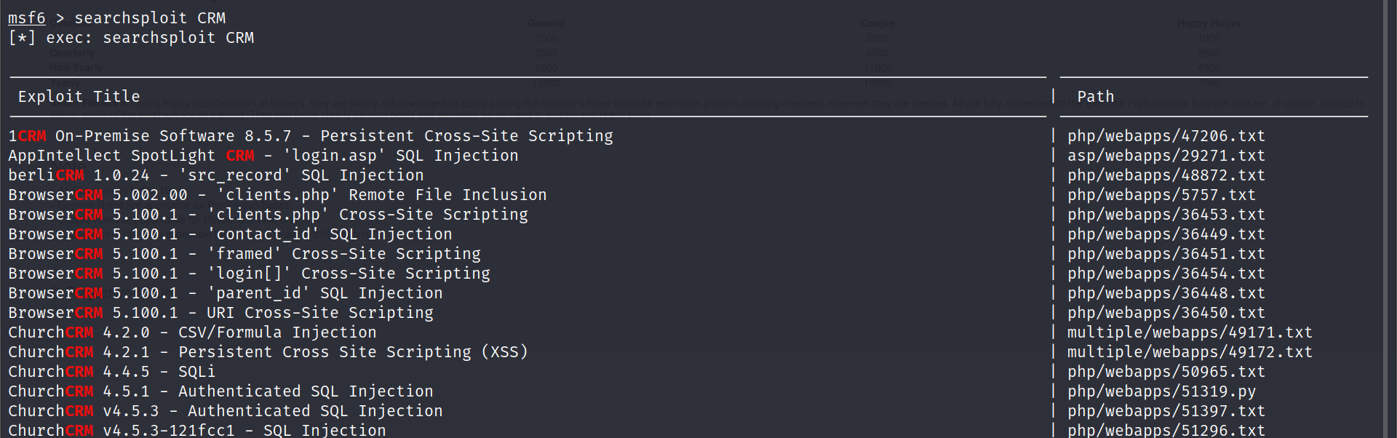
Task: Select ChurchCRM 4.2.1 Persistent Cross Site Scripting
Action: 268,352
